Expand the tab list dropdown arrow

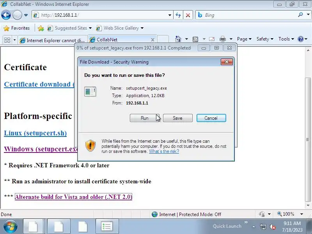point(14,40)
